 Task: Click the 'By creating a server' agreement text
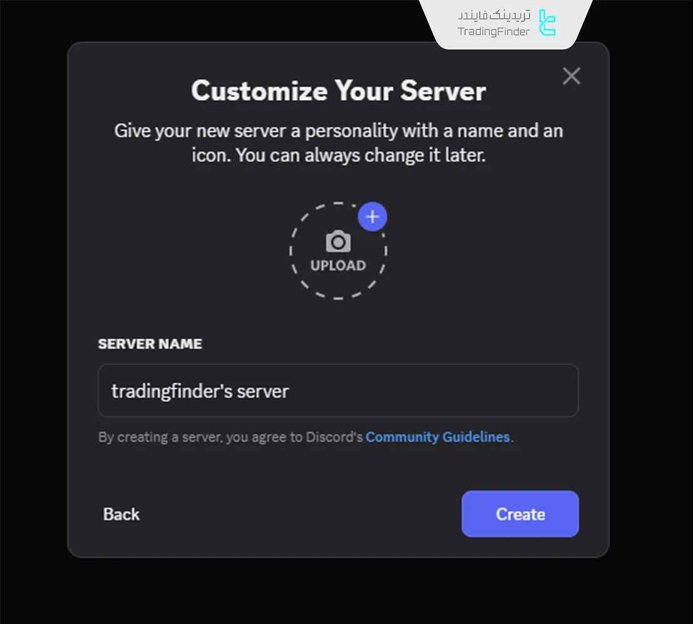(306, 437)
